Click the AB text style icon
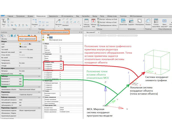 click(8, 19)
